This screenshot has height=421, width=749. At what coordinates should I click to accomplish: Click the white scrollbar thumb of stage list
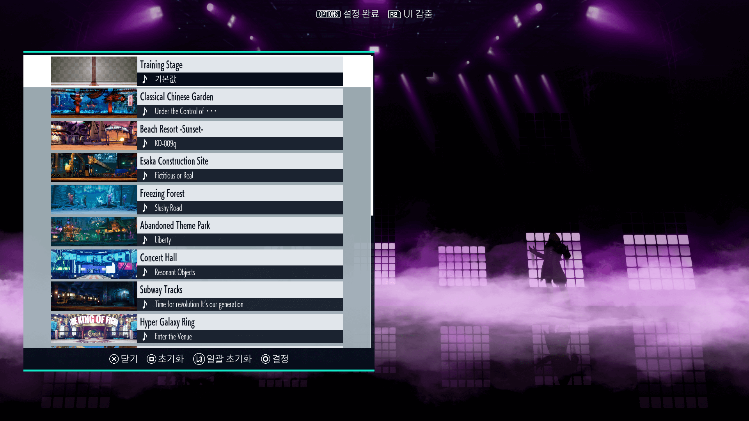pyautogui.click(x=372, y=135)
